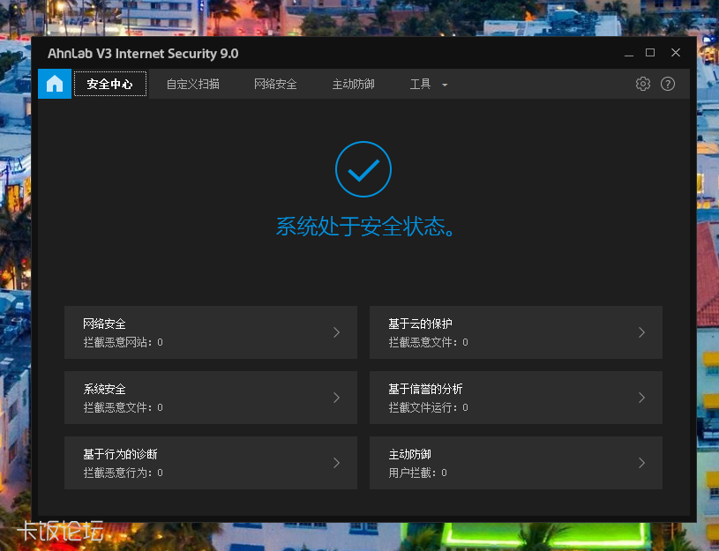Click the arrow icon on 基于云的保护 card

tap(643, 332)
